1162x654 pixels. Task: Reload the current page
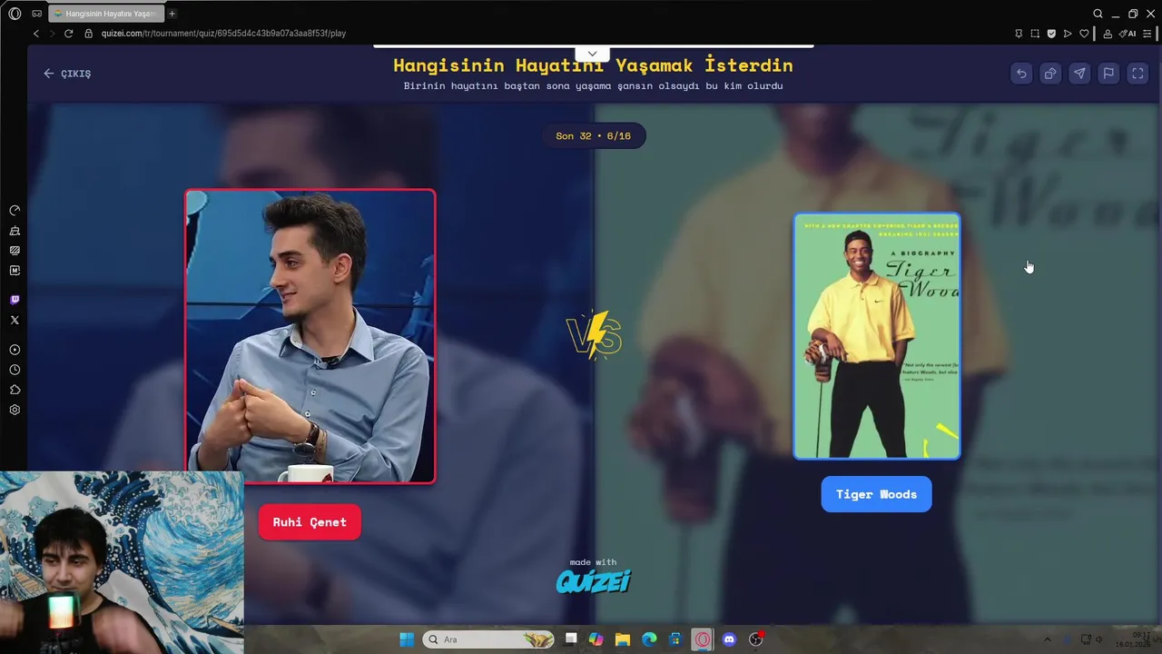68,34
